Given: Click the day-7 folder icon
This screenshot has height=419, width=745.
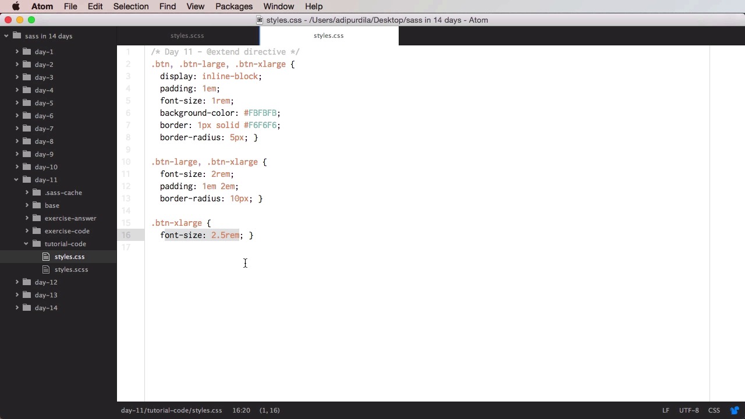Looking at the screenshot, I should coord(27,129).
